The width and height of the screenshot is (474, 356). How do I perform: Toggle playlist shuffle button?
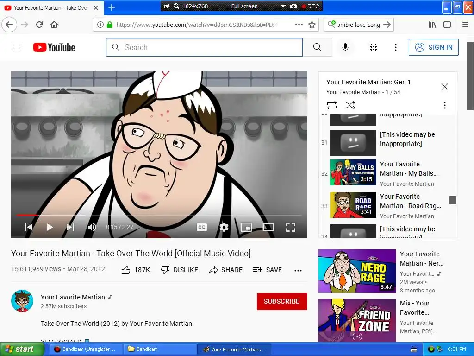pyautogui.click(x=350, y=105)
